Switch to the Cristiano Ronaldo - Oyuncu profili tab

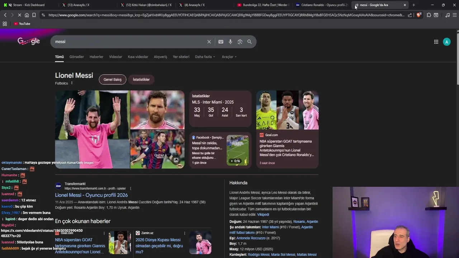click(322, 5)
